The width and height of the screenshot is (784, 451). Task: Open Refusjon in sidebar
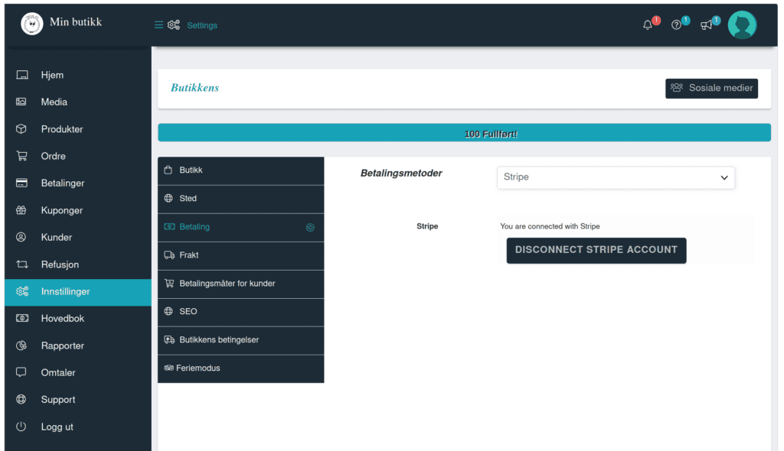[78, 264]
